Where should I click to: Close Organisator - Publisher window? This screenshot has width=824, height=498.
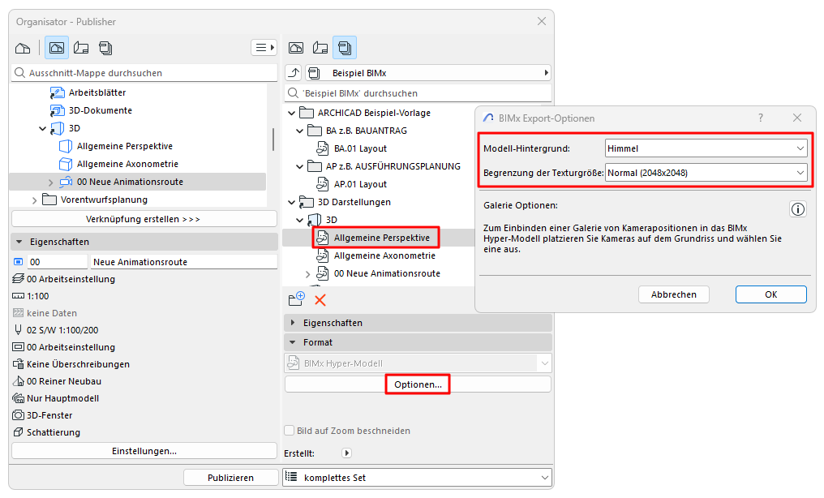click(x=542, y=22)
